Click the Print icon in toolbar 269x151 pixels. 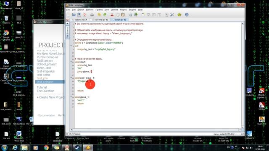coord(92,15)
